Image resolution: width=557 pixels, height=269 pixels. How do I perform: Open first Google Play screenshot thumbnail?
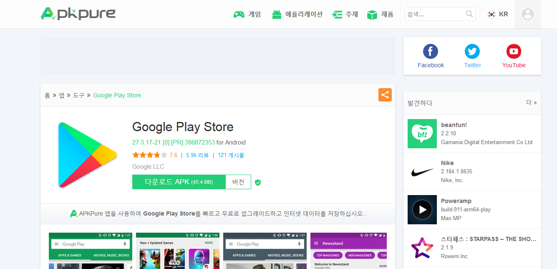tap(91, 251)
